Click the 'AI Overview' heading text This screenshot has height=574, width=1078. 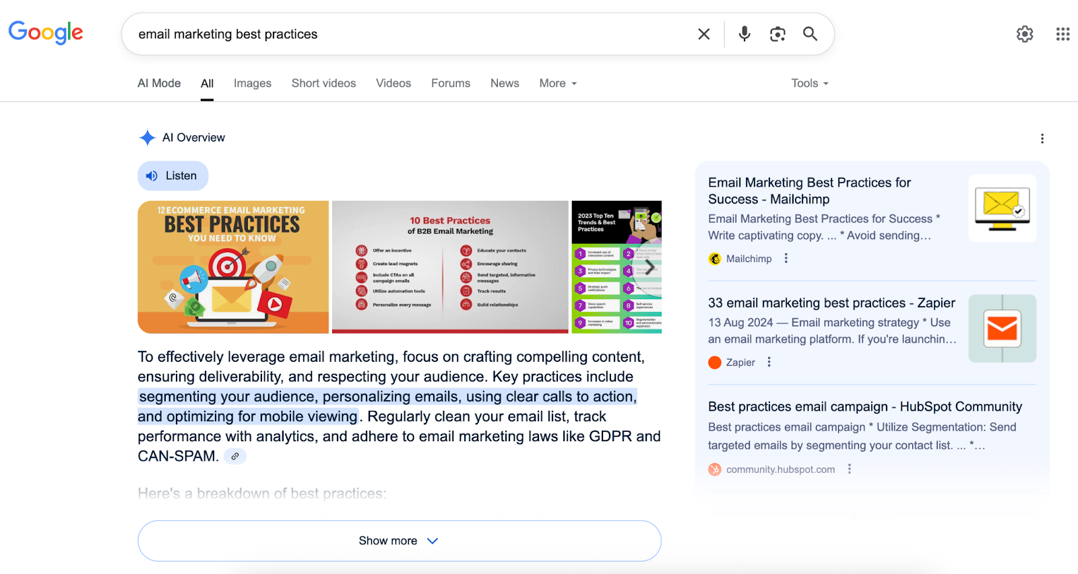[x=193, y=137]
